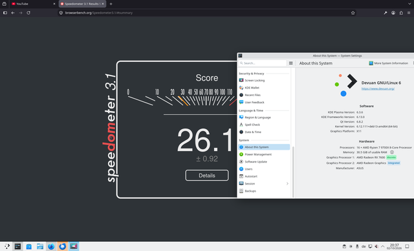This screenshot has height=251, width=414.
Task: Close the YouTube tab
Action: click(x=54, y=4)
